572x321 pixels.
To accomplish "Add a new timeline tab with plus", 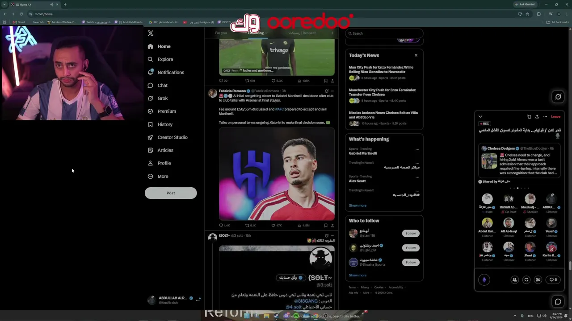I will 332,33.
